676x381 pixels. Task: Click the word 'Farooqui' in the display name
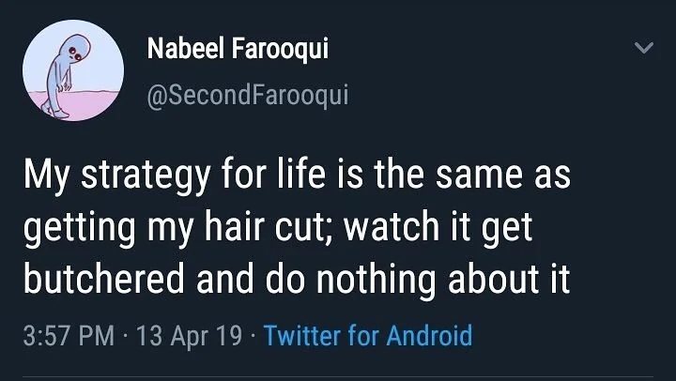coord(280,50)
